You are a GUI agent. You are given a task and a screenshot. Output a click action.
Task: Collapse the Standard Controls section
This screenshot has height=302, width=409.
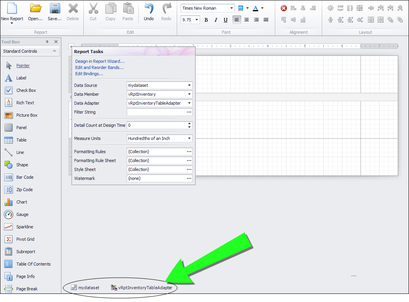click(55, 51)
